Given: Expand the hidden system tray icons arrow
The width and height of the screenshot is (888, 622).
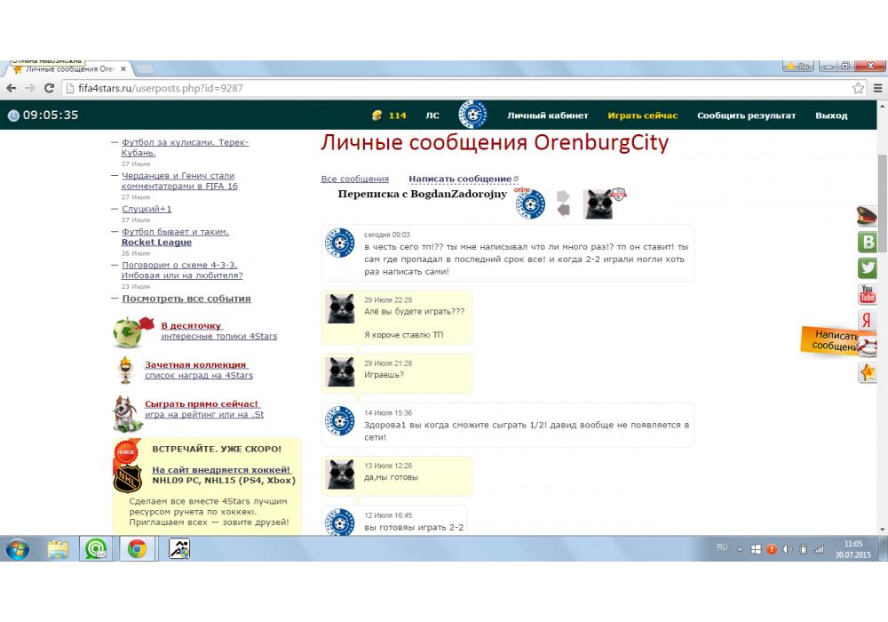Looking at the screenshot, I should click(739, 549).
